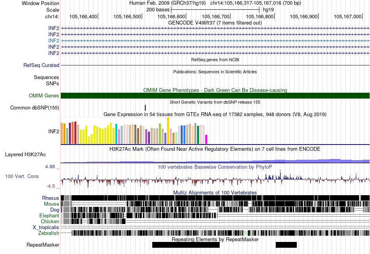Click the RepeatMasker track label
This screenshot has width=370, height=254.
tap(43, 245)
